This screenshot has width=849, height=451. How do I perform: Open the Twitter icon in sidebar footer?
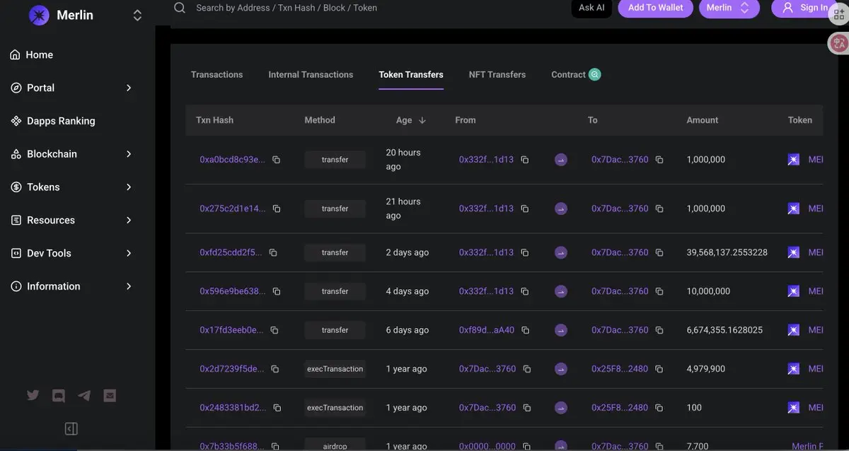pos(33,395)
